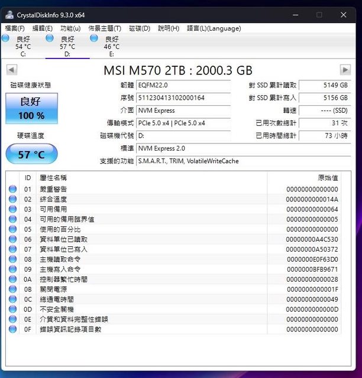Click the CrystalDiskInfo app icon in title bar
Screen dimensions: 362x378
(10, 14)
